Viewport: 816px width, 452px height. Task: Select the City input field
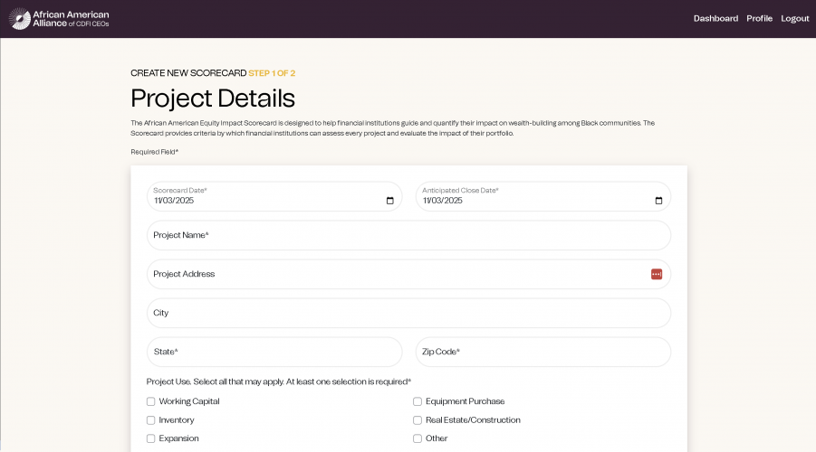tap(408, 313)
